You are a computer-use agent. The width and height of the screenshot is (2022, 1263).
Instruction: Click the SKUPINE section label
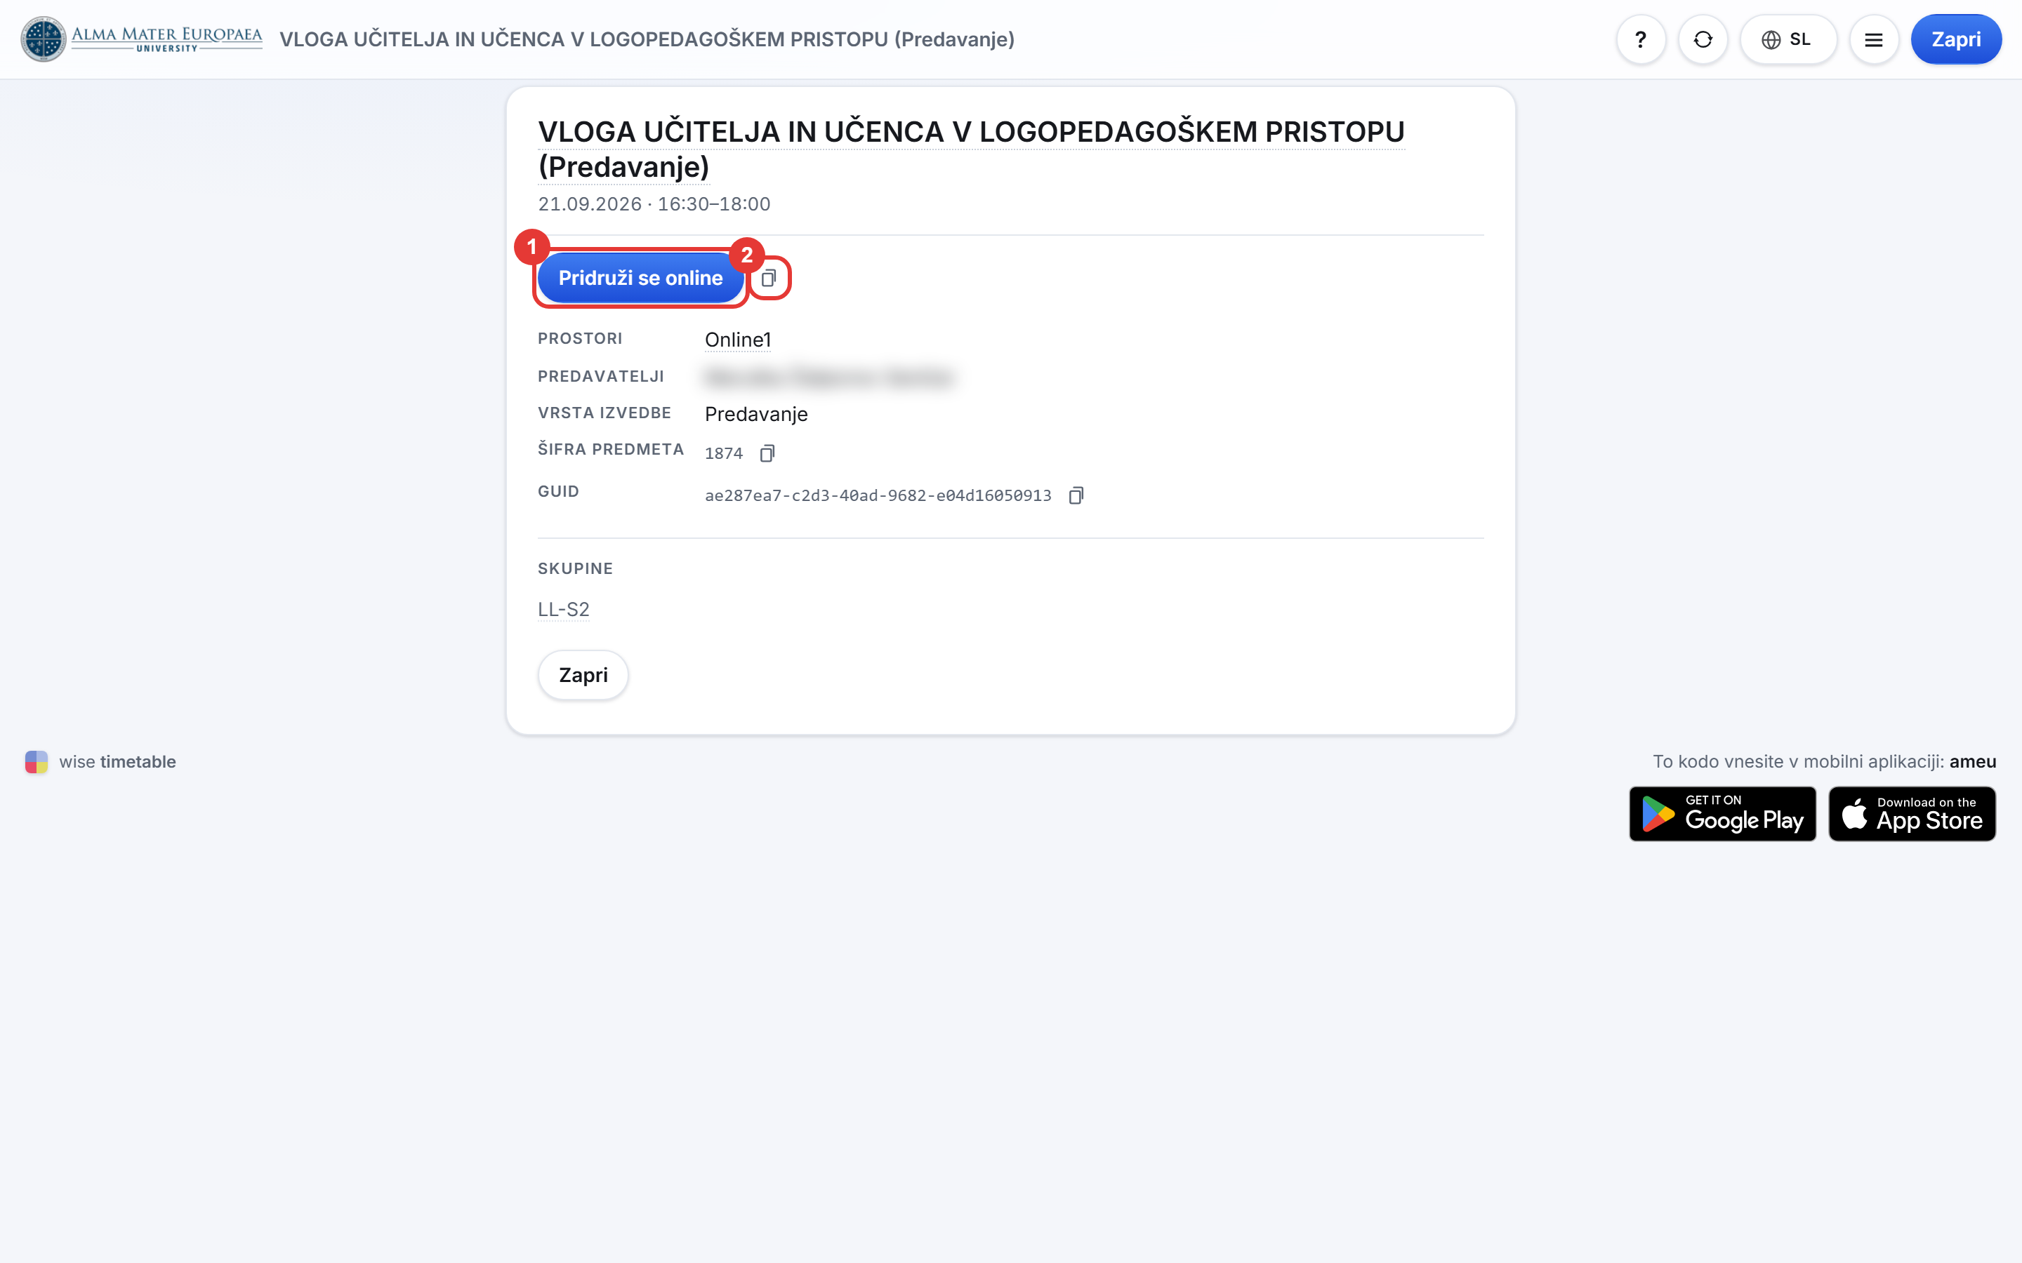coord(575,569)
